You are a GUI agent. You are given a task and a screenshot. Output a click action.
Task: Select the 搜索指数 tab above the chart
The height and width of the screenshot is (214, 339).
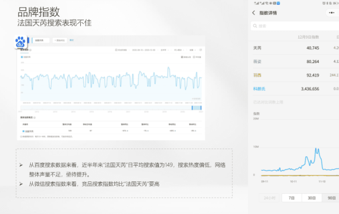click(x=24, y=50)
